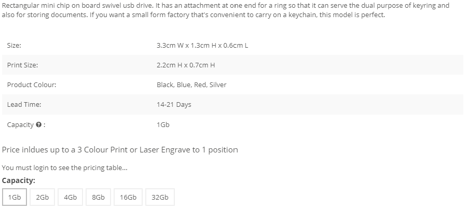Choose the 4Gb capacity button
This screenshot has height=224, width=468.
(71, 197)
